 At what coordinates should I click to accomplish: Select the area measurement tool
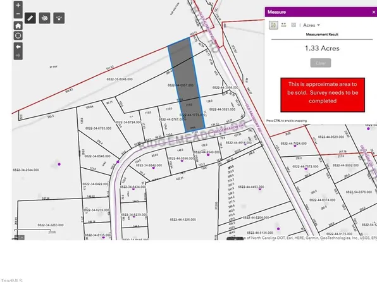(273, 25)
